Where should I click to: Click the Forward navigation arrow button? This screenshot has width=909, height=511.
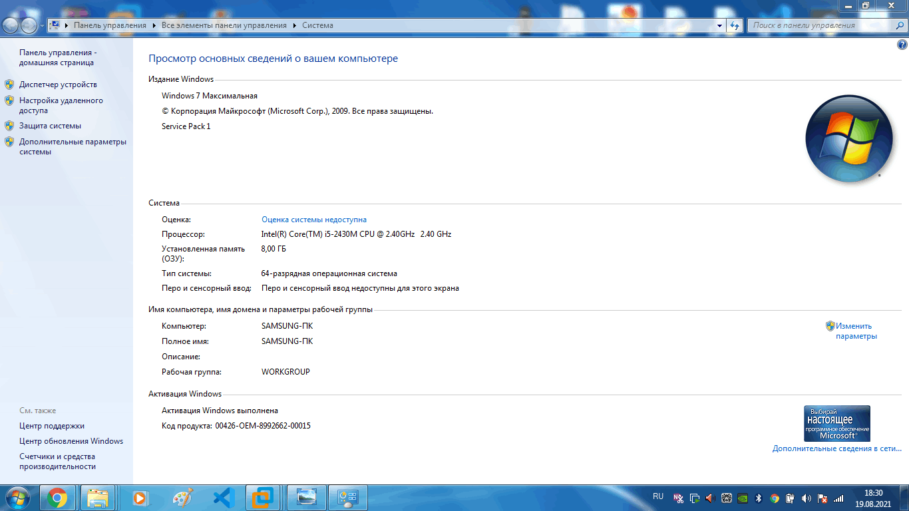[x=29, y=25]
